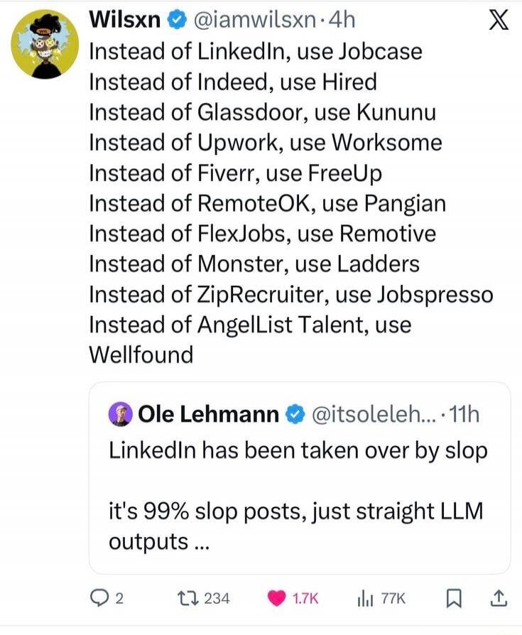
Task: Share the post via the share icon
Action: (499, 599)
